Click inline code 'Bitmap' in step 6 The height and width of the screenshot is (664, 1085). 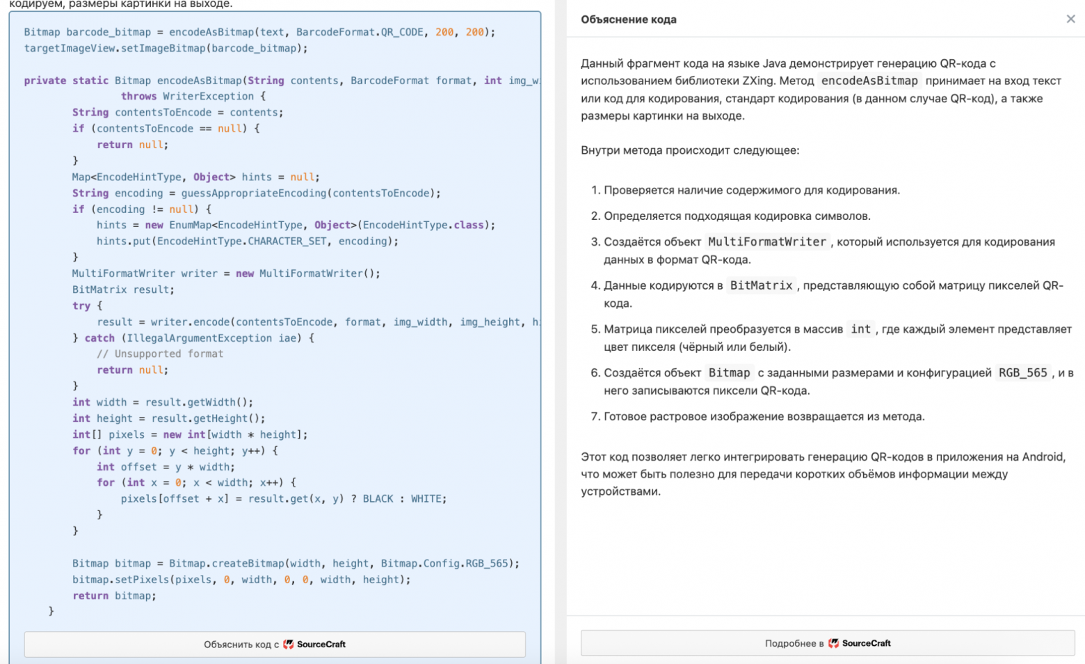pyautogui.click(x=729, y=373)
